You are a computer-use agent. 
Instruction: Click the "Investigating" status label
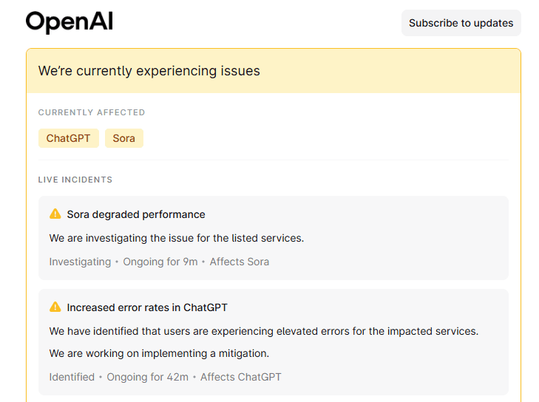(x=80, y=262)
